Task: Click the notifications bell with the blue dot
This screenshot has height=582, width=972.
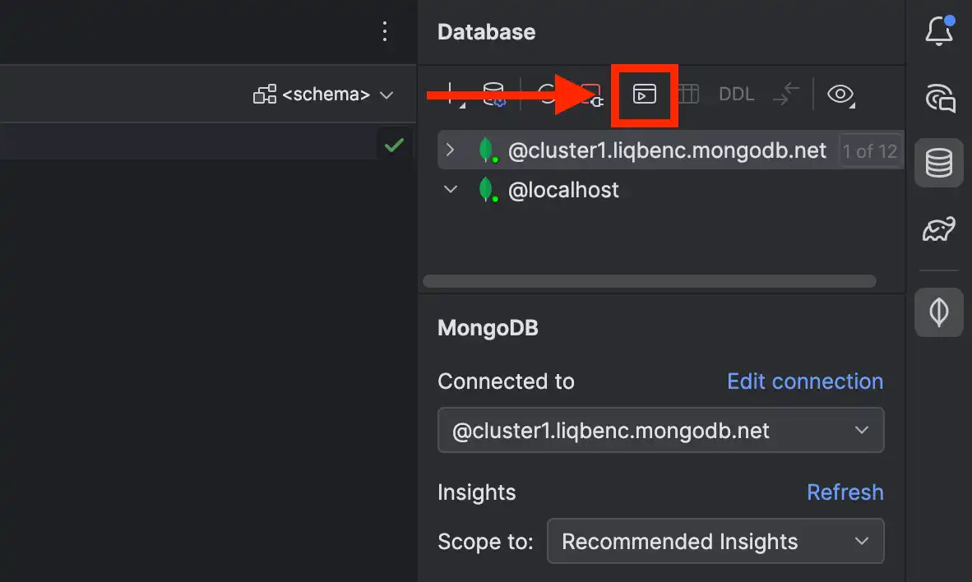Action: (x=938, y=30)
